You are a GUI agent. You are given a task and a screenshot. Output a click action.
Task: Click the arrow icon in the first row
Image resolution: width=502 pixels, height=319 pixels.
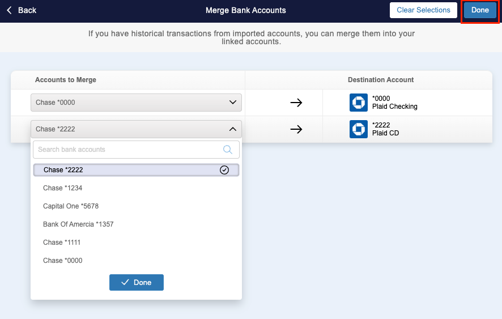[x=296, y=103]
